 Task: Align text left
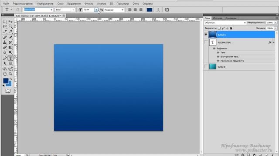tap(130, 10)
